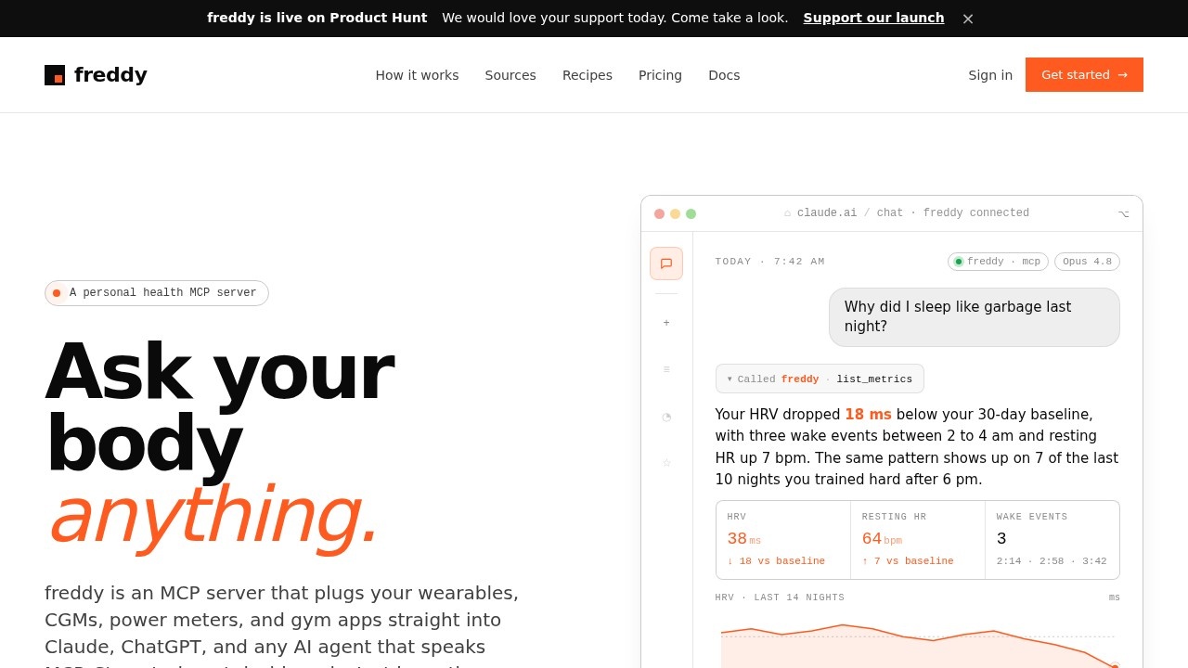Image resolution: width=1188 pixels, height=668 pixels.
Task: Click '7 vs baseline' text
Action: click(x=908, y=561)
